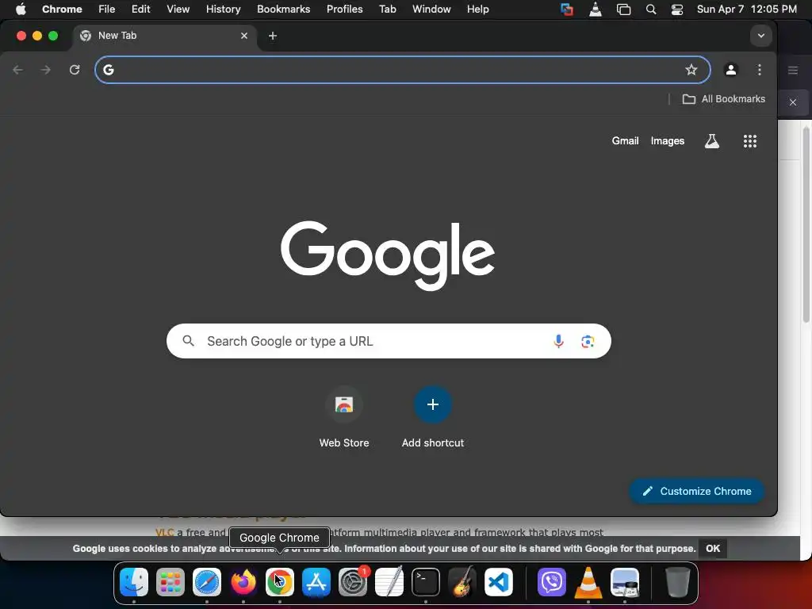Click the Google search box
Viewport: 812px width, 609px height.
[389, 341]
